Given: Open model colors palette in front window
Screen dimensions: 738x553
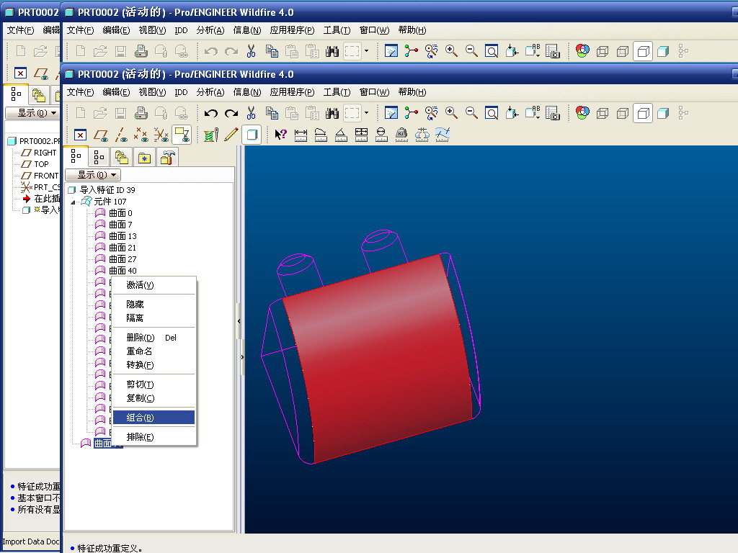Looking at the screenshot, I should pyautogui.click(x=582, y=113).
